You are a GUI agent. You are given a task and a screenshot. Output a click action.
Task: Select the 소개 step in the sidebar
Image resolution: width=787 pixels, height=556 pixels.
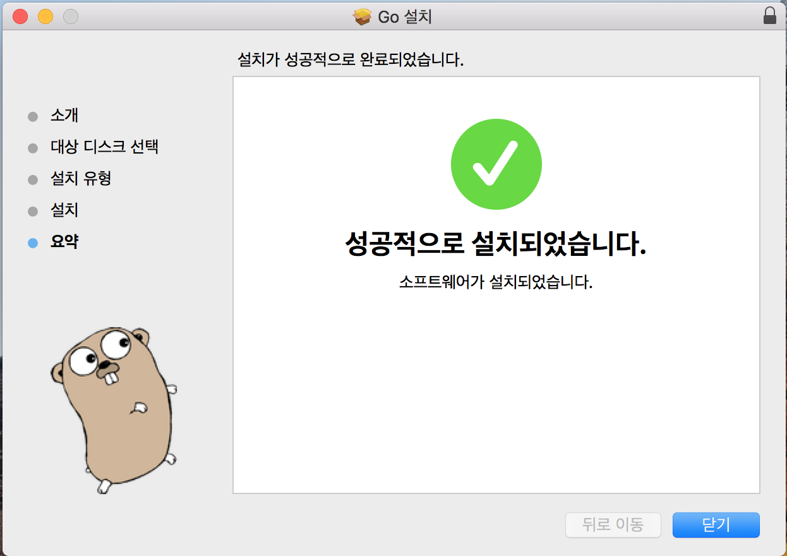64,116
